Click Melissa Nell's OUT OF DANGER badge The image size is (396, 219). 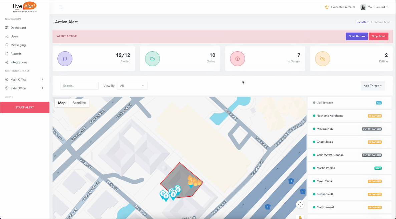(x=372, y=129)
